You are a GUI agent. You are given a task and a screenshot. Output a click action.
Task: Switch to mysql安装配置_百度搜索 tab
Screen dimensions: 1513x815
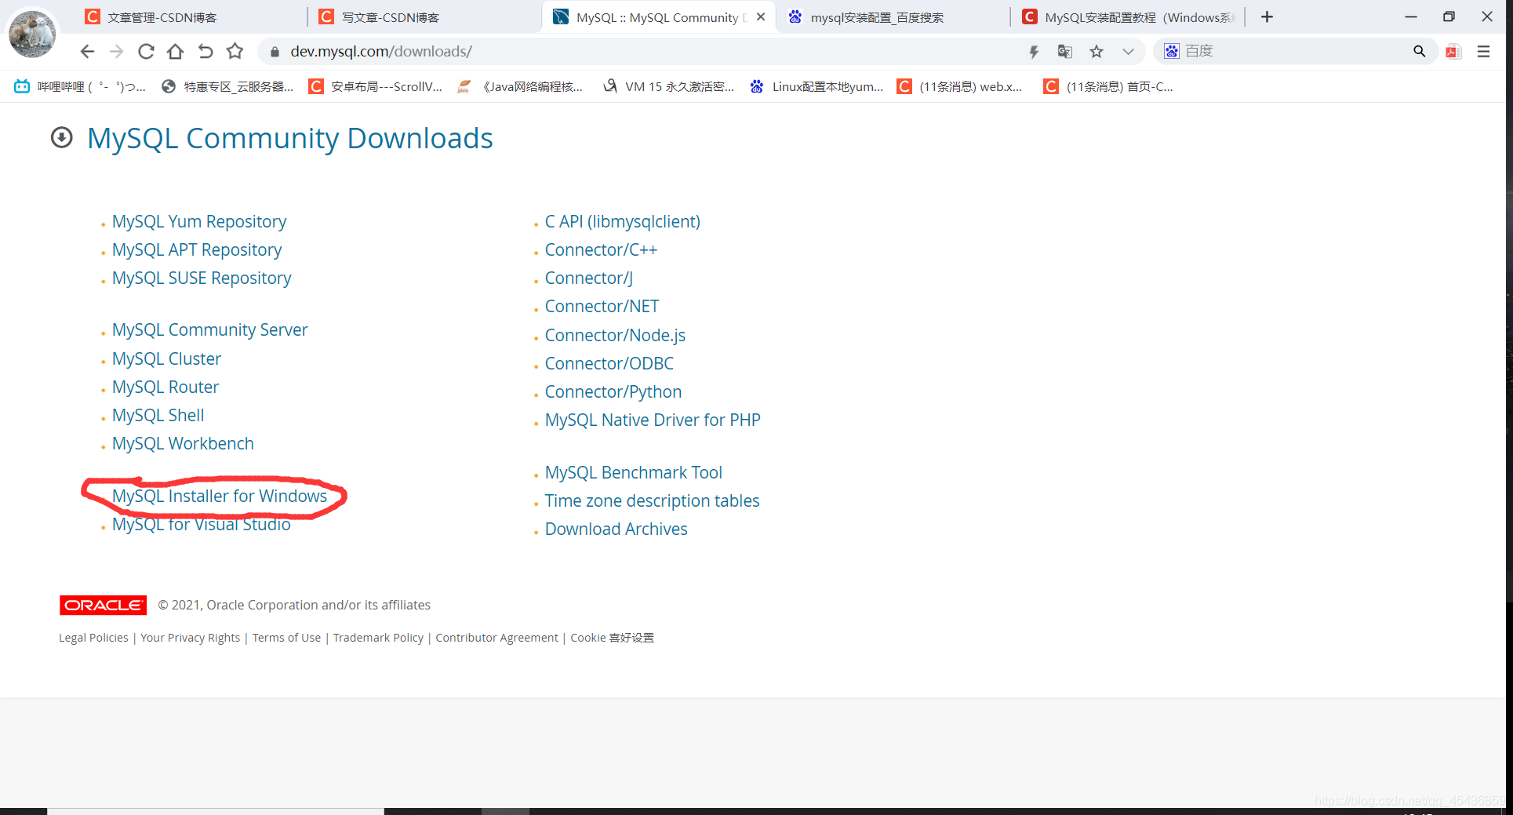[892, 17]
